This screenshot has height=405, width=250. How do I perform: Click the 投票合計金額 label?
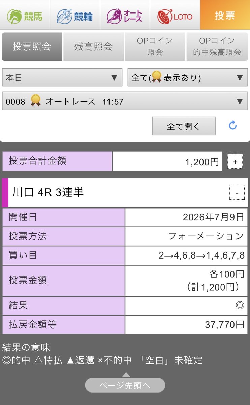click(x=38, y=161)
